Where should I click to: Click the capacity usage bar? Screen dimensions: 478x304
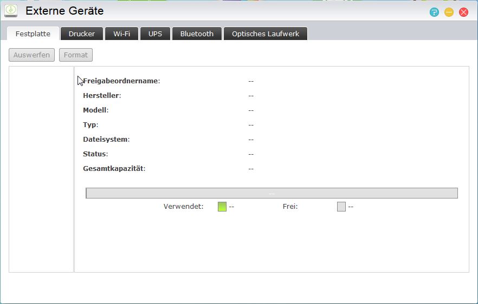coord(272,193)
